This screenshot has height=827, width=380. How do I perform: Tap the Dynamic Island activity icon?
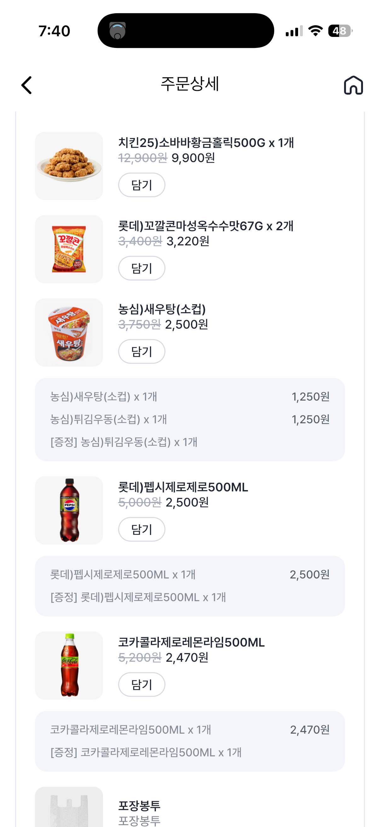tap(117, 31)
